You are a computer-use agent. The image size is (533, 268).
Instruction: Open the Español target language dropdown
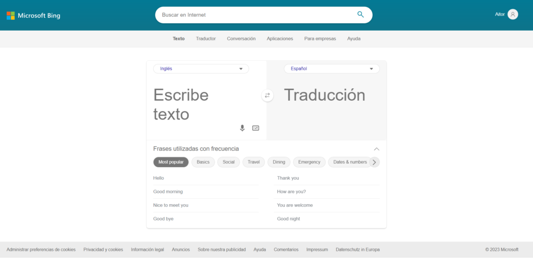click(332, 69)
